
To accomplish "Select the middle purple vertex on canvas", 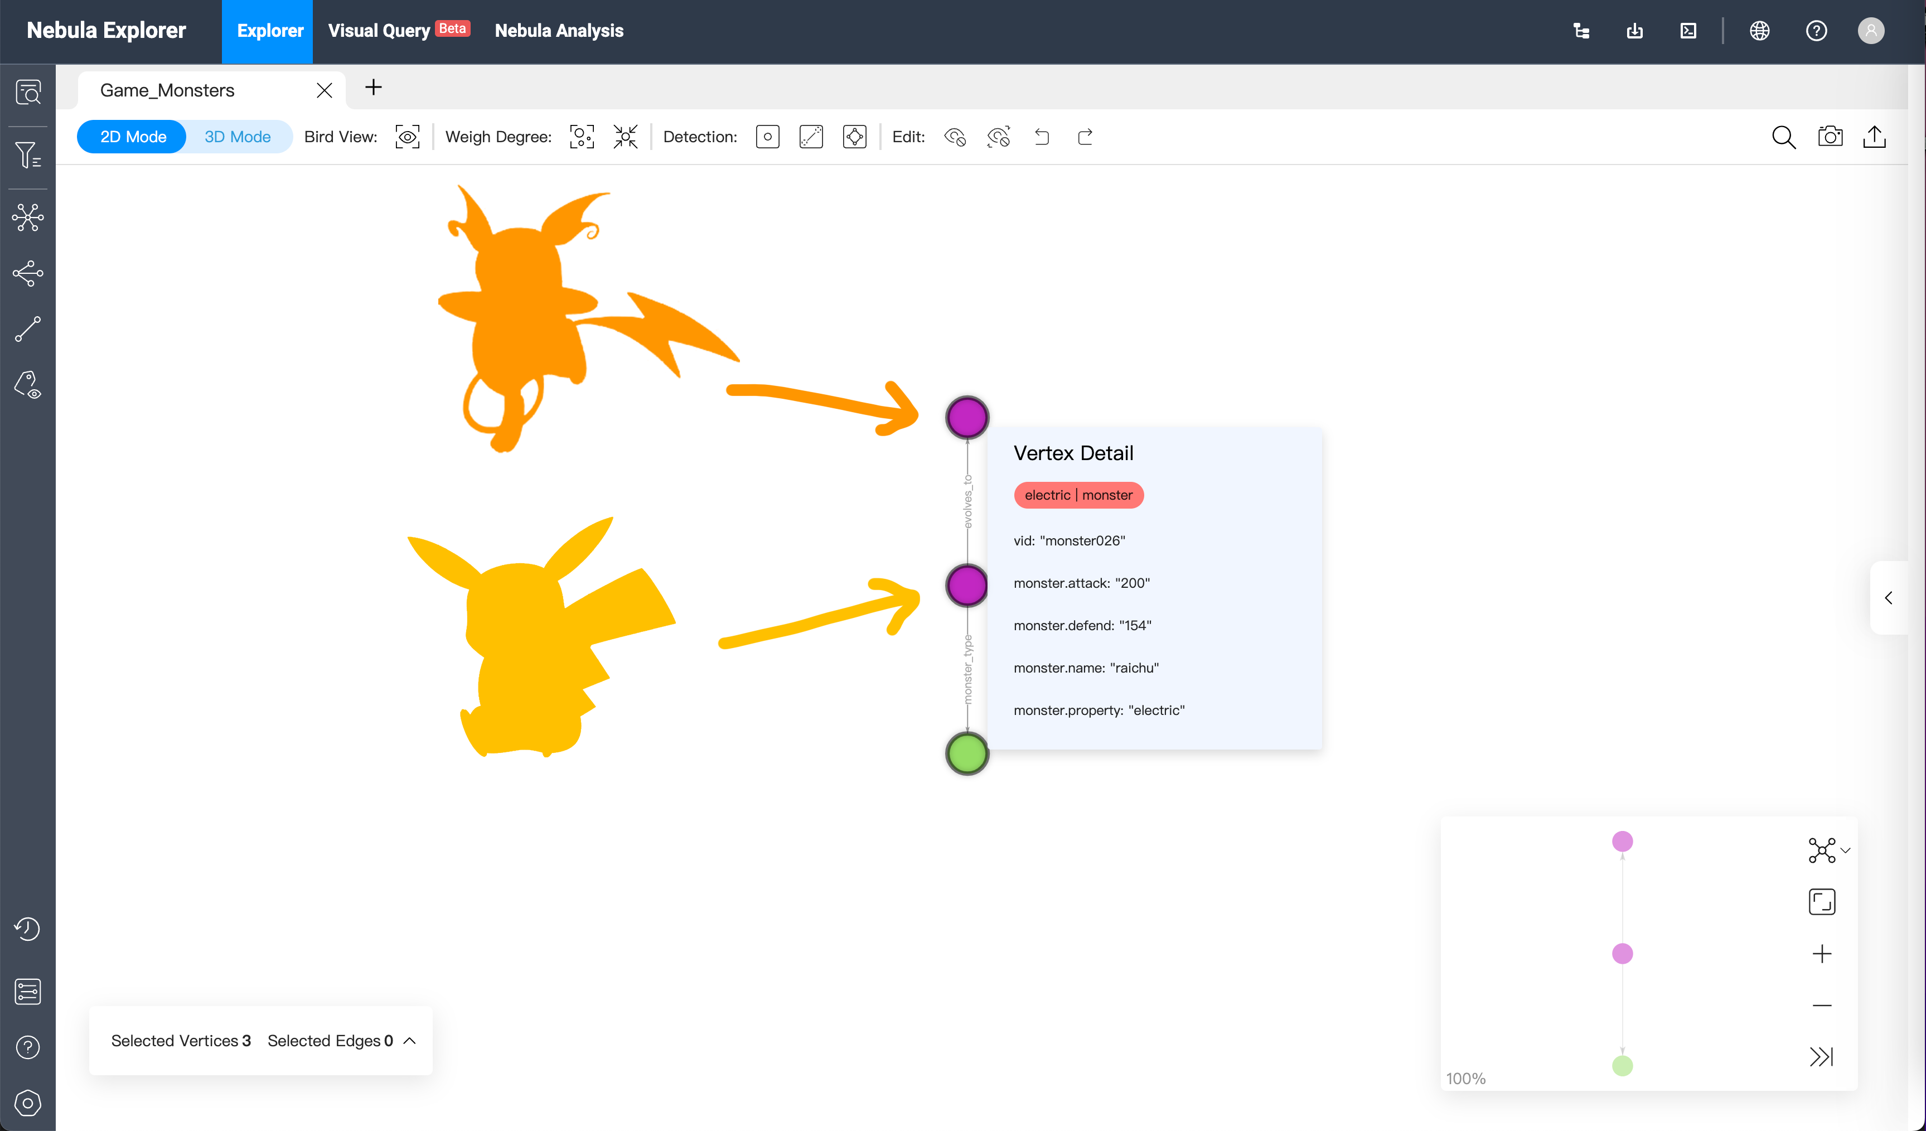I will pos(967,586).
